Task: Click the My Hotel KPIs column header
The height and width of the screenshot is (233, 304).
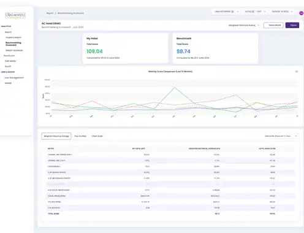Action: coord(139,148)
